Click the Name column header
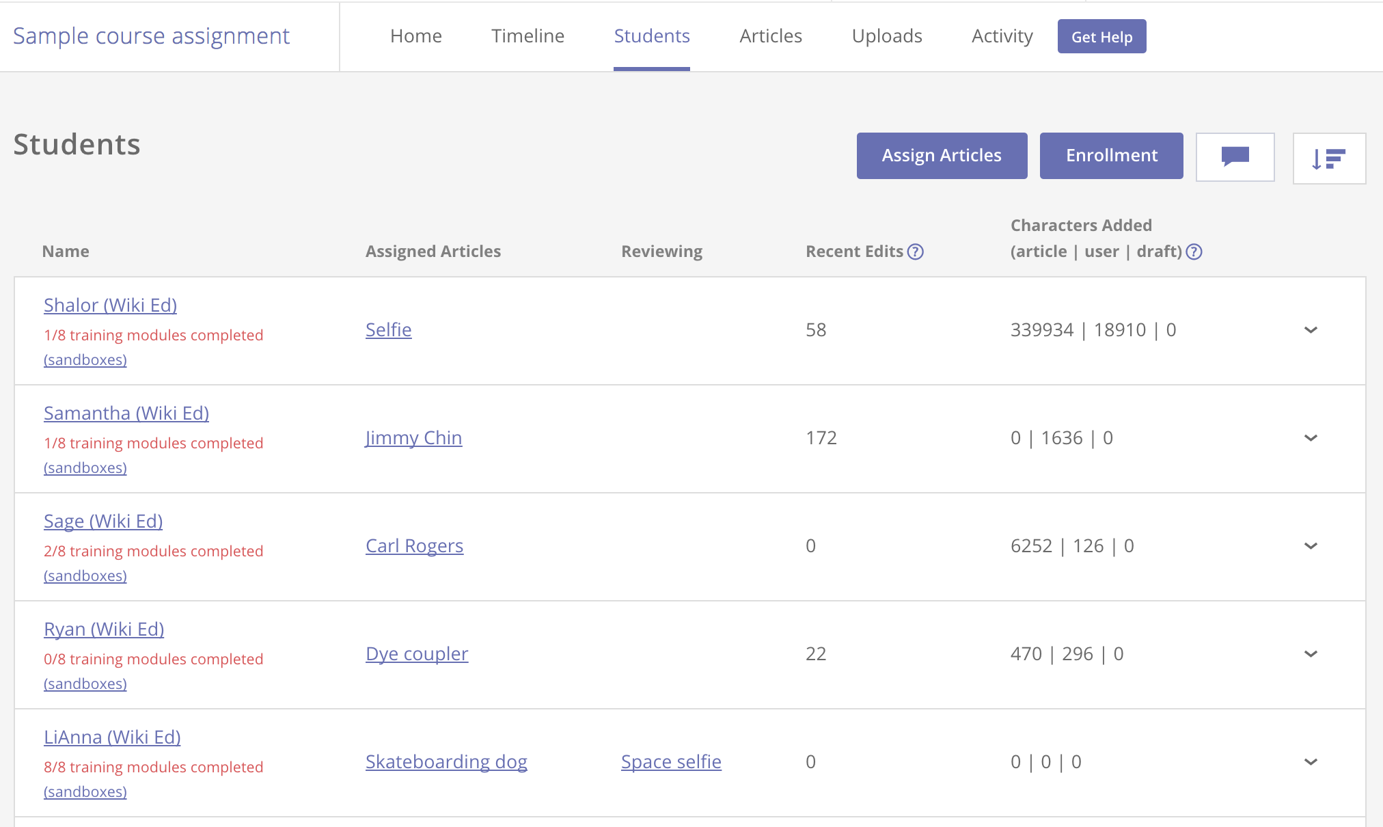 click(x=66, y=252)
